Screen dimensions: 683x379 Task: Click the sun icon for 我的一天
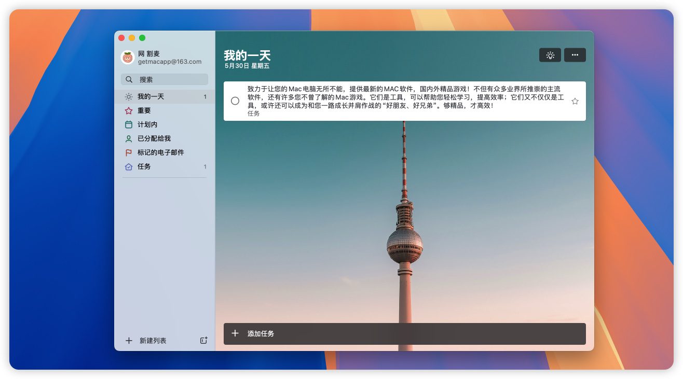point(129,96)
